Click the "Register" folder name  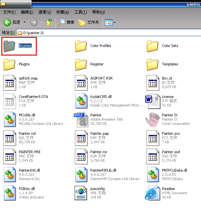pos(97,64)
